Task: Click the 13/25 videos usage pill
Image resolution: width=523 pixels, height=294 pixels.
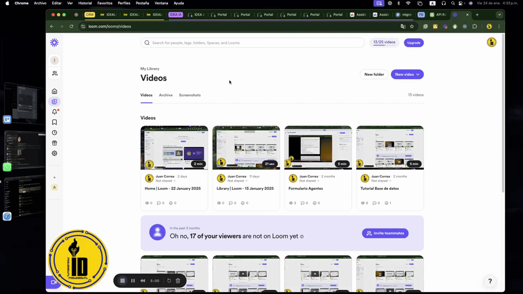Action: 384,42
